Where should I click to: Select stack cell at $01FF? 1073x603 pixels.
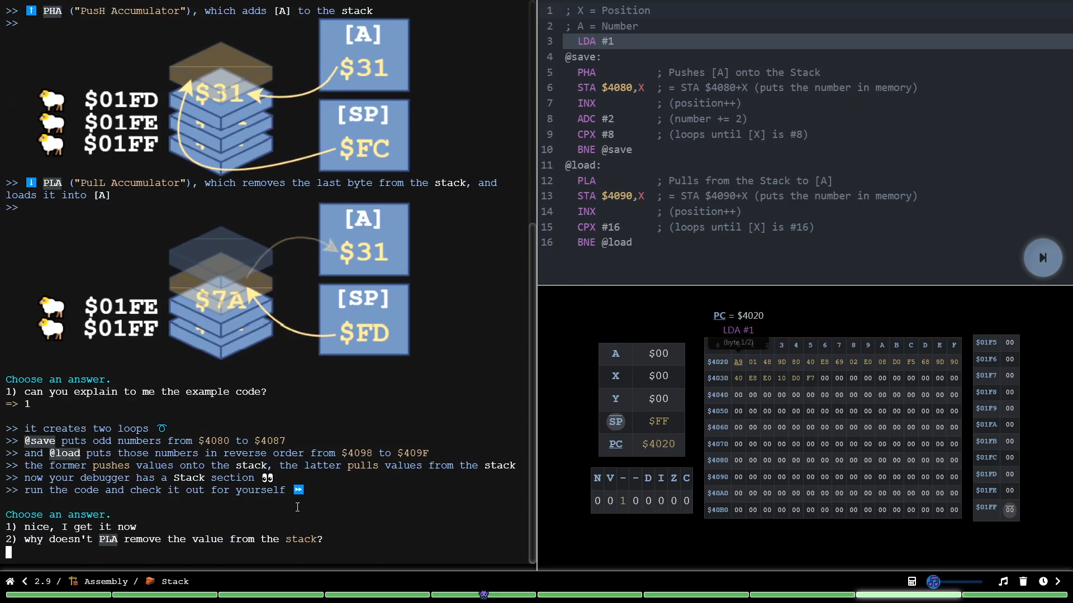[1009, 509]
